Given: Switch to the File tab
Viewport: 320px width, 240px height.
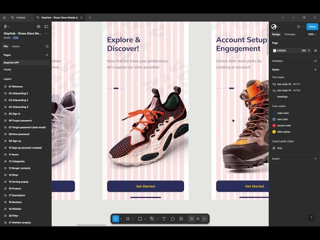Looking at the screenshot, I should click(5, 46).
